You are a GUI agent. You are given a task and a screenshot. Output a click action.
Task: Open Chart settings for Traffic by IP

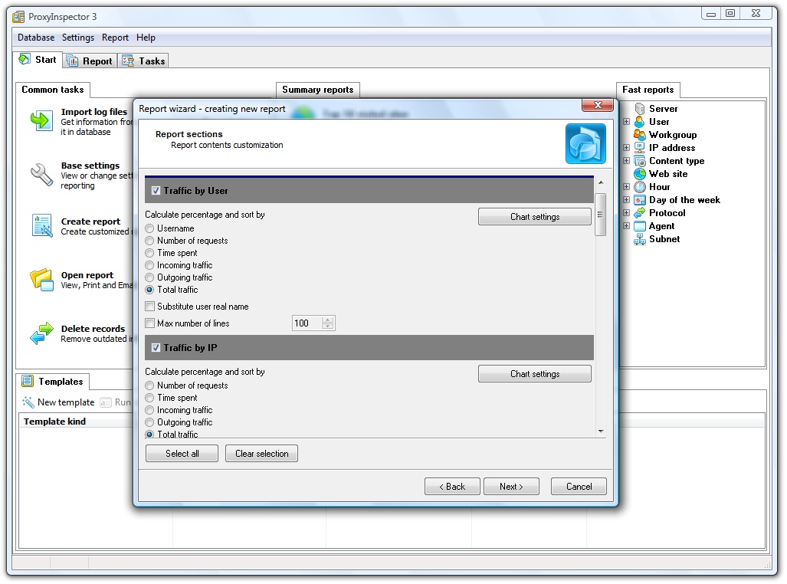click(x=535, y=374)
